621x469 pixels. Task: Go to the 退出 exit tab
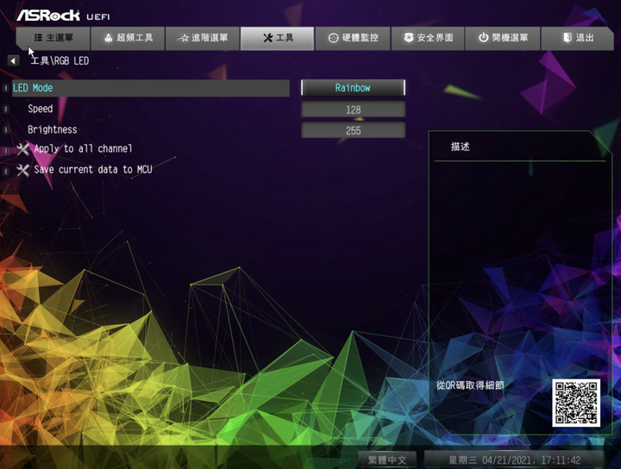click(x=578, y=38)
